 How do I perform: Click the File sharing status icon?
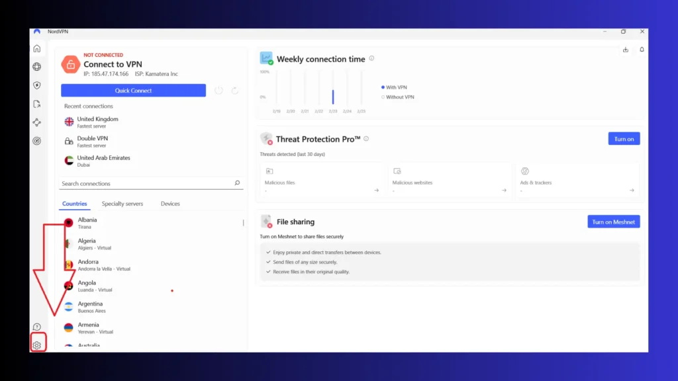(266, 221)
